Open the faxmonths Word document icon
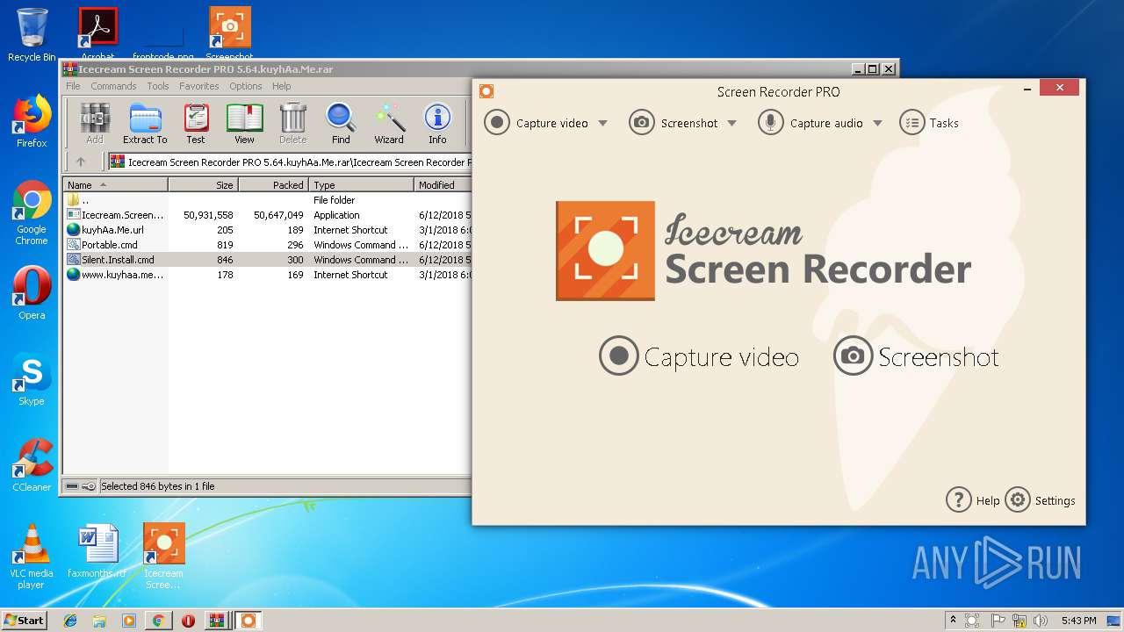The image size is (1124, 632). pyautogui.click(x=97, y=550)
